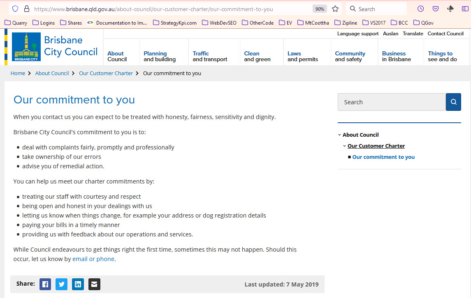
Task: Open the Logins bookmarks folder
Action: (x=44, y=23)
